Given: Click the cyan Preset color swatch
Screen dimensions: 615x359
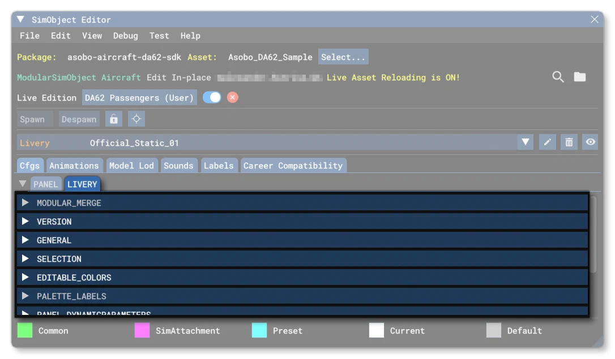Looking at the screenshot, I should click(259, 330).
